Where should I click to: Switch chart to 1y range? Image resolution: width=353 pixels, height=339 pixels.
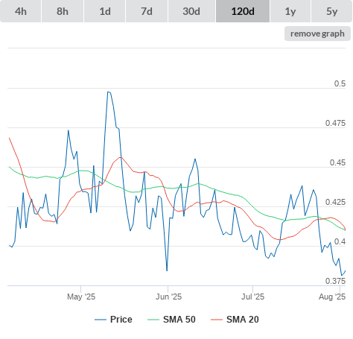coord(290,11)
